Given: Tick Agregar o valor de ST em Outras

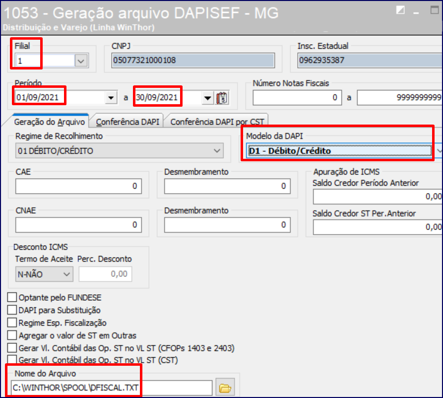Looking at the screenshot, I should click(12, 335).
